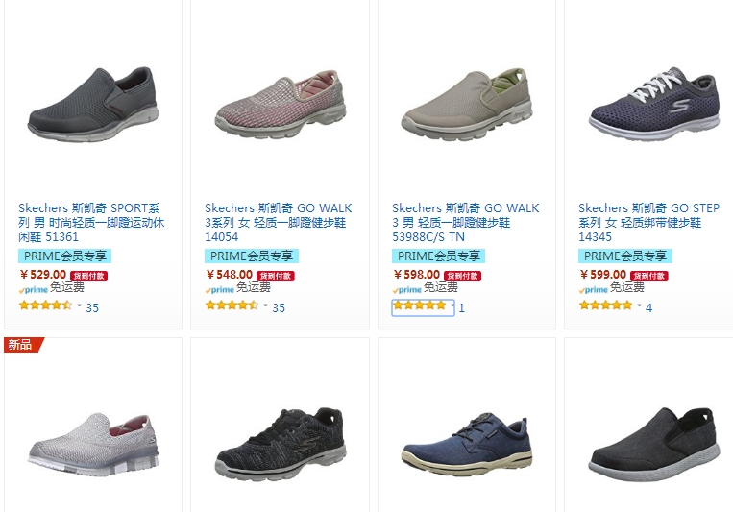Screen dimensions: 733x512
Task: Click the Prime logo under the ¥529.00 price
Action: pos(33,289)
